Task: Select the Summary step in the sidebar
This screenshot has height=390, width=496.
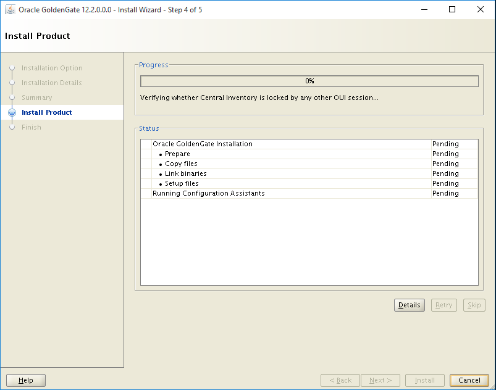Action: 38,97
